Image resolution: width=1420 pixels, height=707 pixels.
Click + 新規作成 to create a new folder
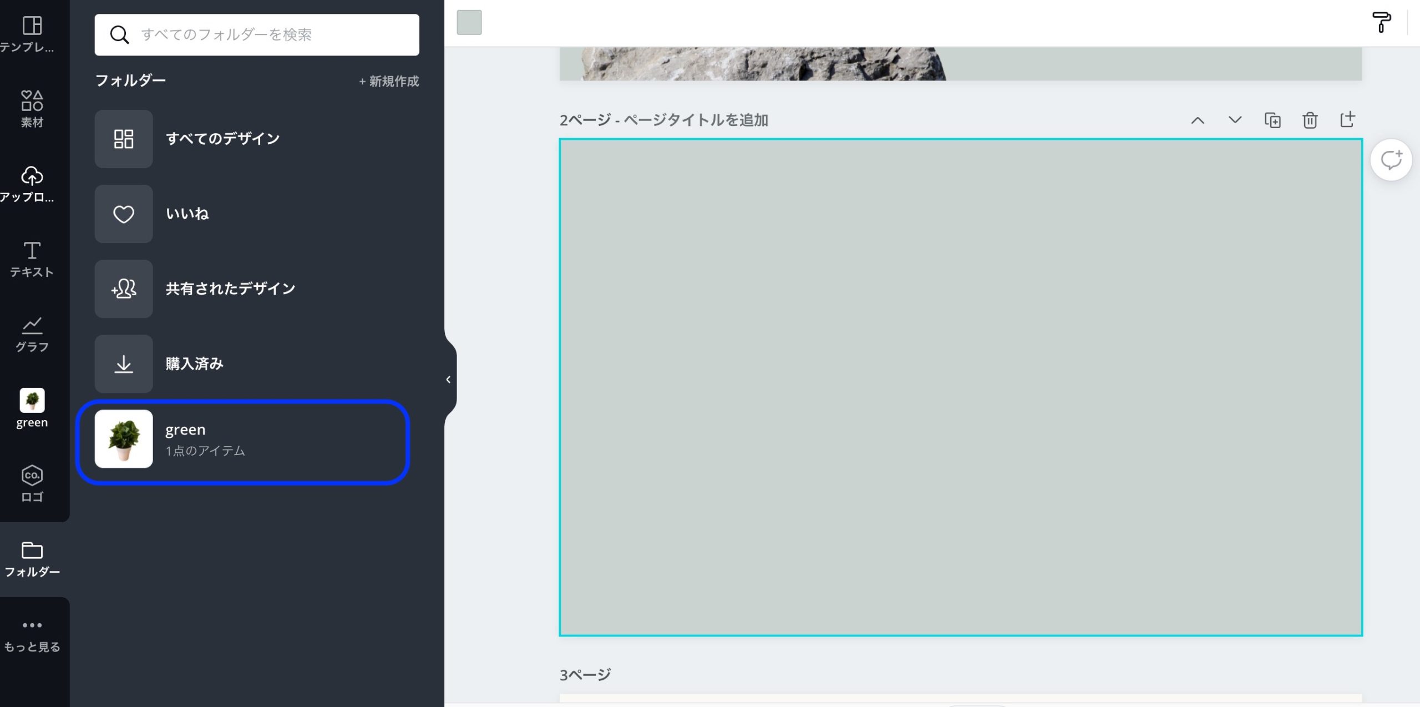pos(388,82)
